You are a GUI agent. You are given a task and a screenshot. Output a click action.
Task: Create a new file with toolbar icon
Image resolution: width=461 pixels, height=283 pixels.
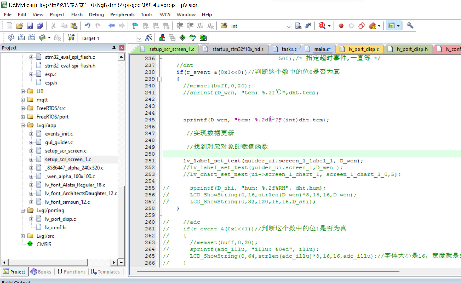pyautogui.click(x=9, y=26)
